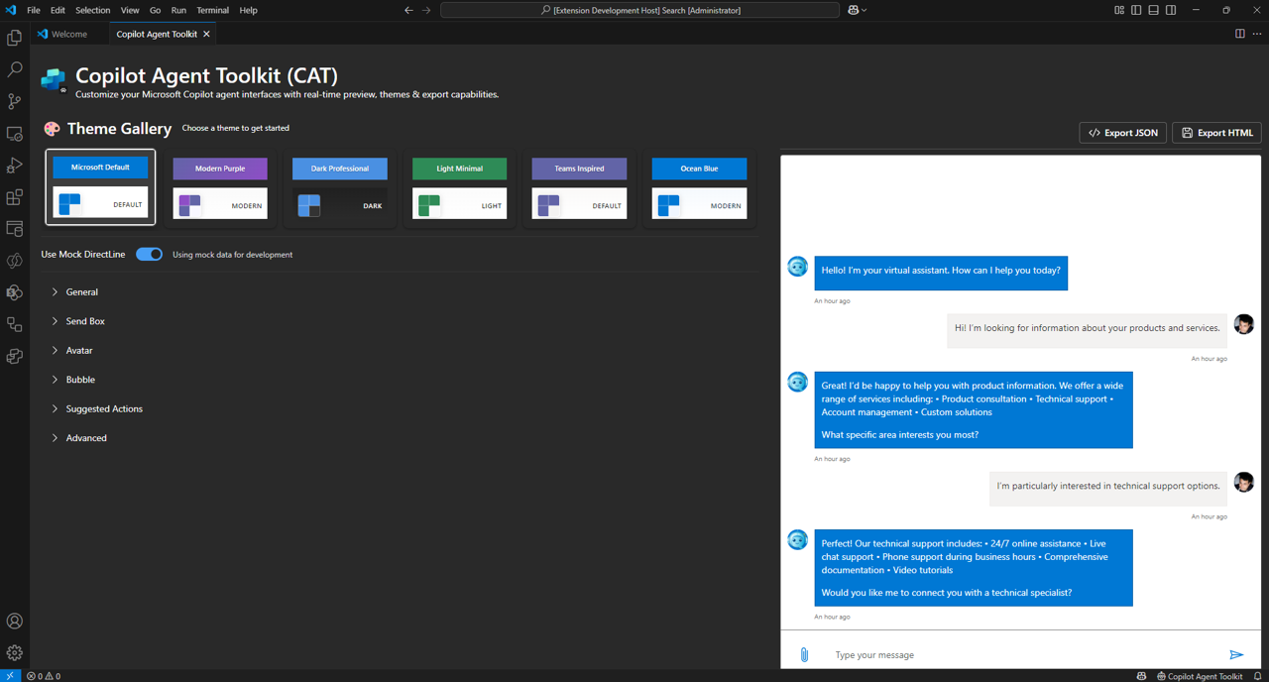Open the bottom-most stacked icon above Accounts
This screenshot has width=1269, height=682.
14,356
